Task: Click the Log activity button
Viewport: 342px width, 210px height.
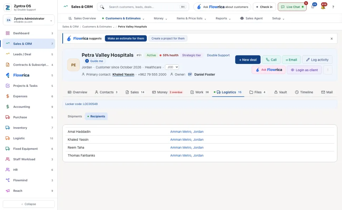Action: tap(317, 60)
